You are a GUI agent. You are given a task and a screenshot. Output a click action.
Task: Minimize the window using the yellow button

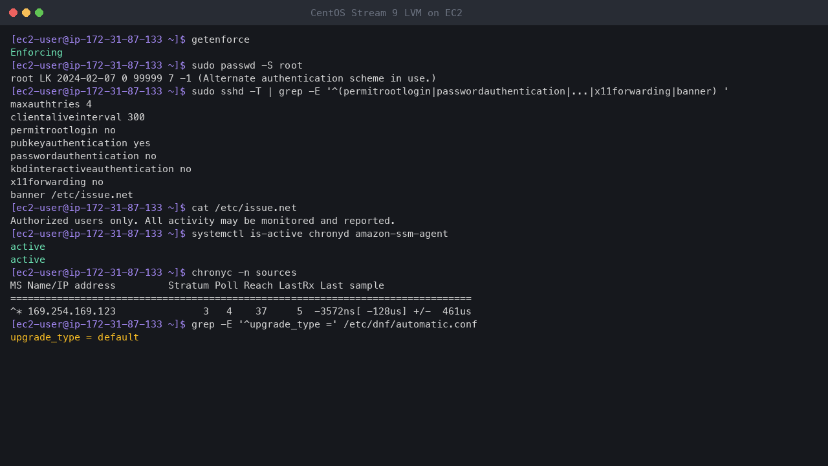(x=26, y=13)
